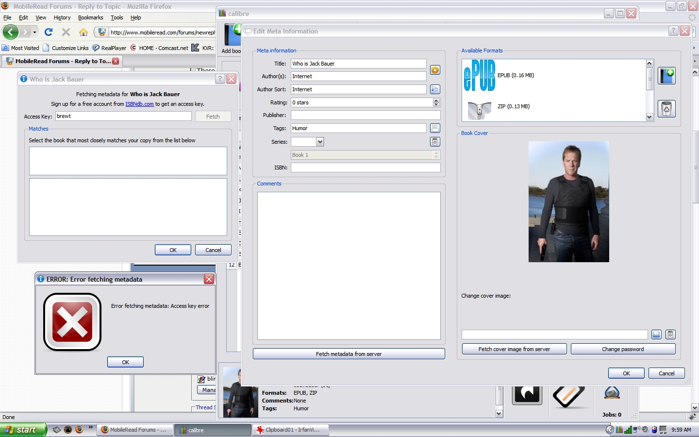Add a new format with the book-plus icon
699x437 pixels.
pos(666,76)
